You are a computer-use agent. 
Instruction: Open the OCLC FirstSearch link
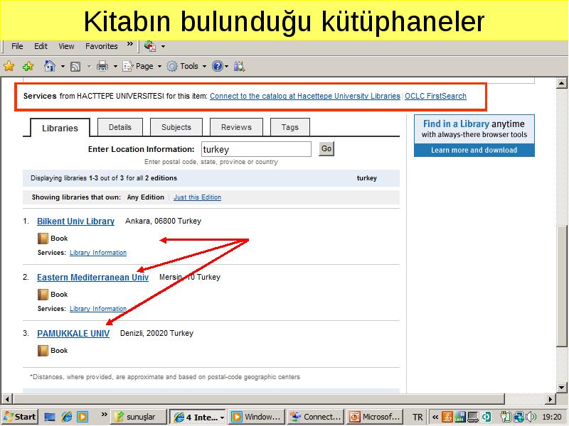pyautogui.click(x=435, y=96)
